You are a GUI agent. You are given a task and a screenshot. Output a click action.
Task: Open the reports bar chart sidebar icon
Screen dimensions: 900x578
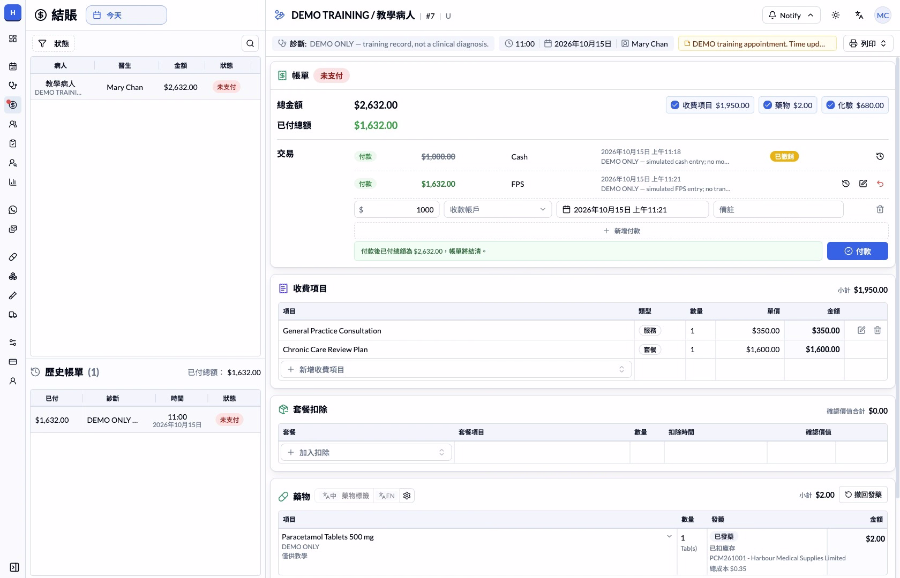pyautogui.click(x=13, y=182)
